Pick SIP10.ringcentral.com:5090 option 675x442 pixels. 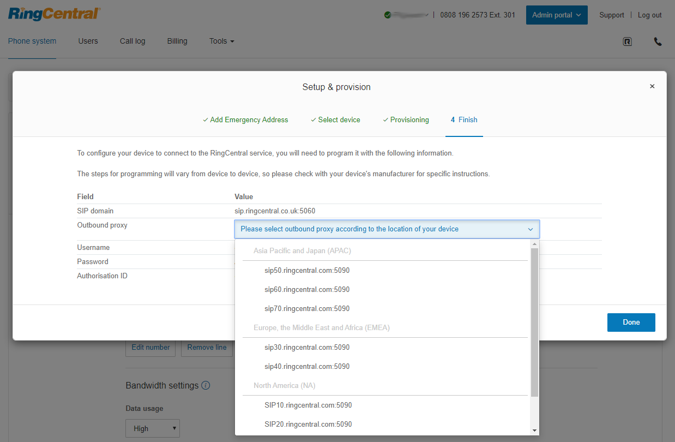pos(308,405)
